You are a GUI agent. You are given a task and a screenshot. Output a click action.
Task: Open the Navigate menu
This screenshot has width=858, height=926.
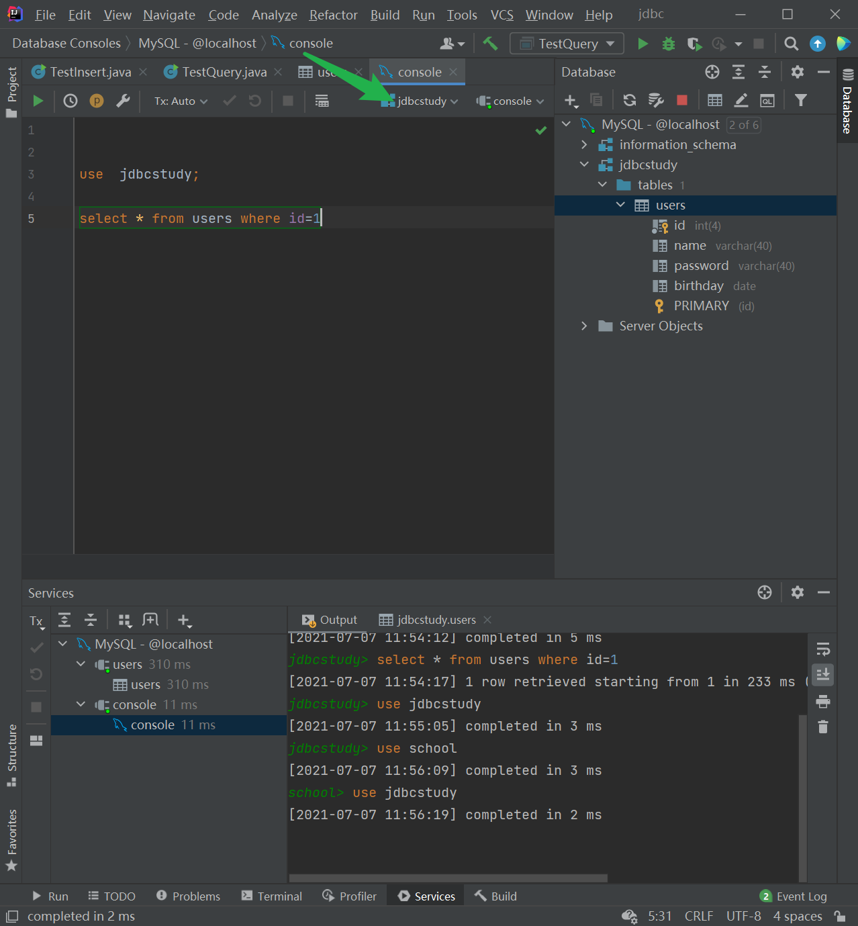[169, 15]
